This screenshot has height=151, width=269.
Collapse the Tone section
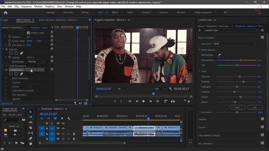199,71
